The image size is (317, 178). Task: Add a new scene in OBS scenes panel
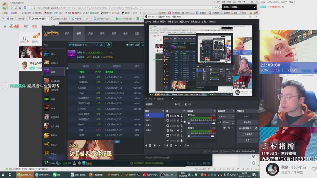click(146, 146)
